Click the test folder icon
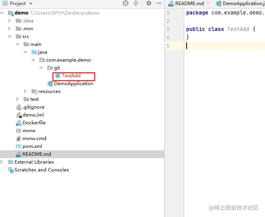 pyautogui.click(x=26, y=99)
